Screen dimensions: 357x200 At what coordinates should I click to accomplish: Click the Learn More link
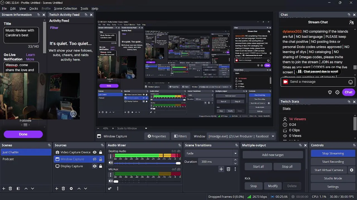tap(30, 57)
